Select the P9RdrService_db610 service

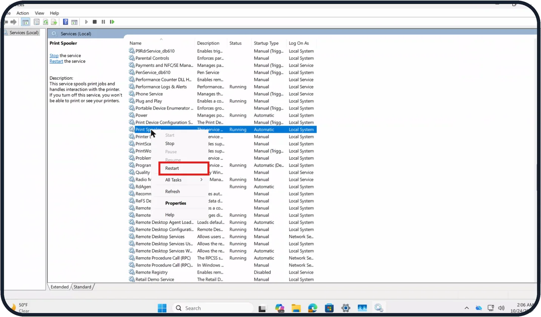click(222, 51)
